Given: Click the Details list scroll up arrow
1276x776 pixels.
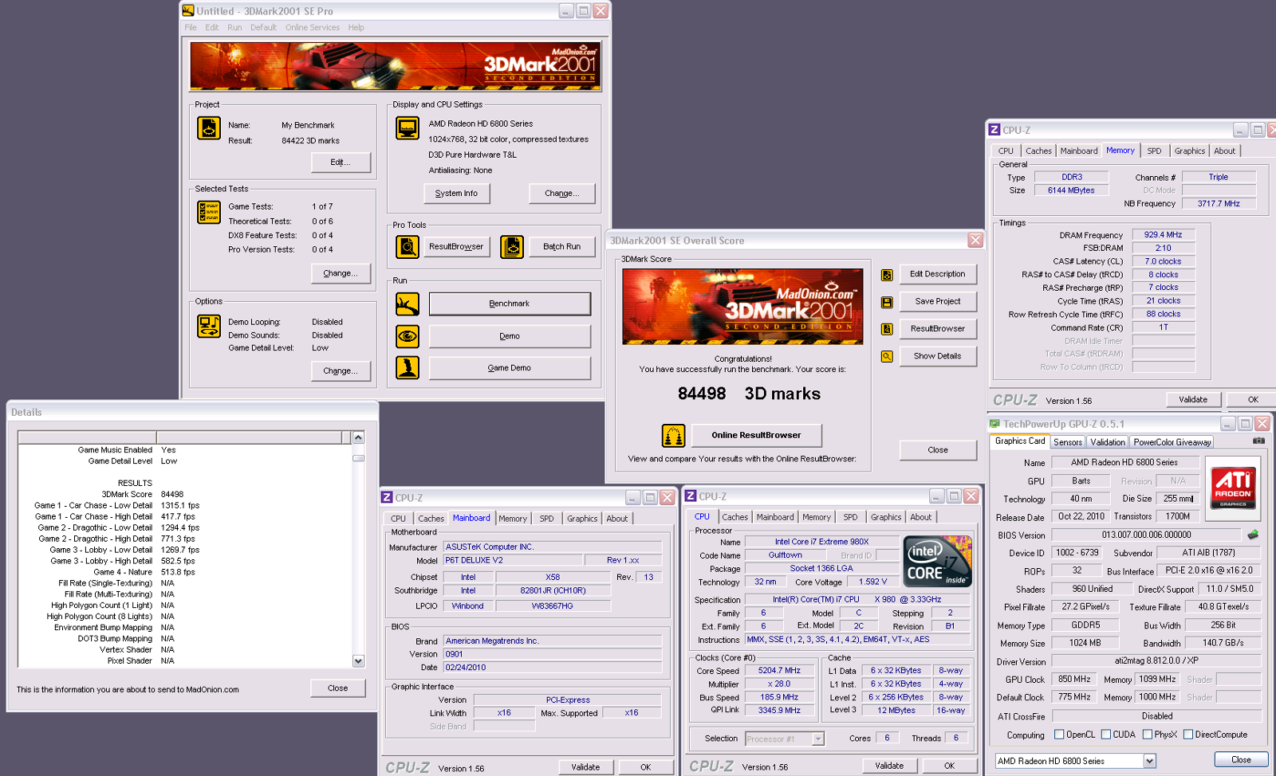Looking at the screenshot, I should click(x=358, y=437).
